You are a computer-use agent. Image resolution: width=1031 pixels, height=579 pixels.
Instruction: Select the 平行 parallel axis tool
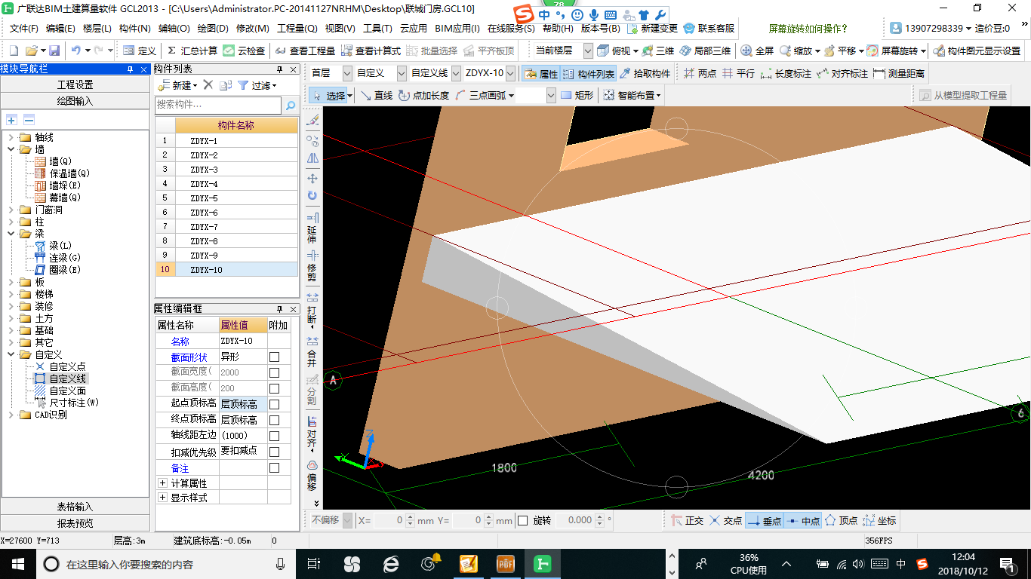click(738, 74)
